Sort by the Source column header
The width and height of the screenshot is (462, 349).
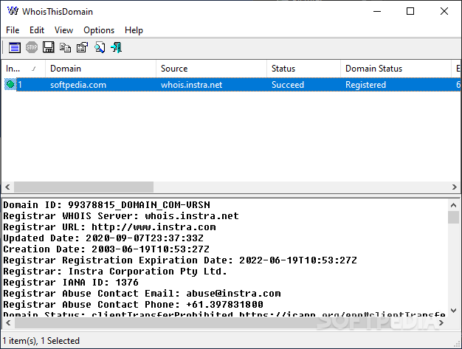[x=212, y=69]
